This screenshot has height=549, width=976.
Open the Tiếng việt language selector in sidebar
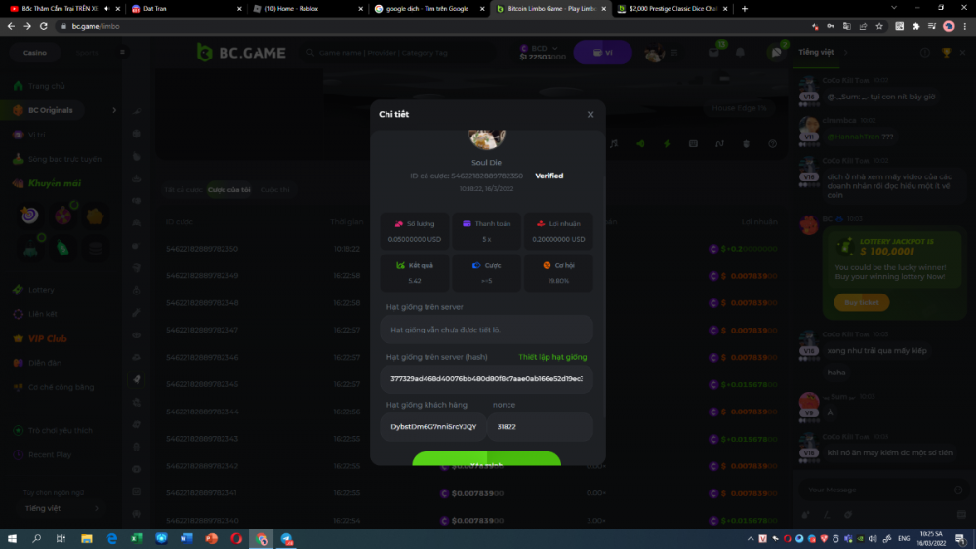tap(61, 508)
